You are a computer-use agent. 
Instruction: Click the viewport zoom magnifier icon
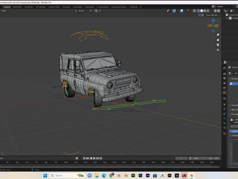[x=218, y=35]
